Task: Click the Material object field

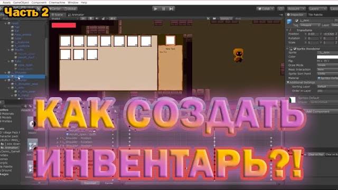Action: (327, 78)
